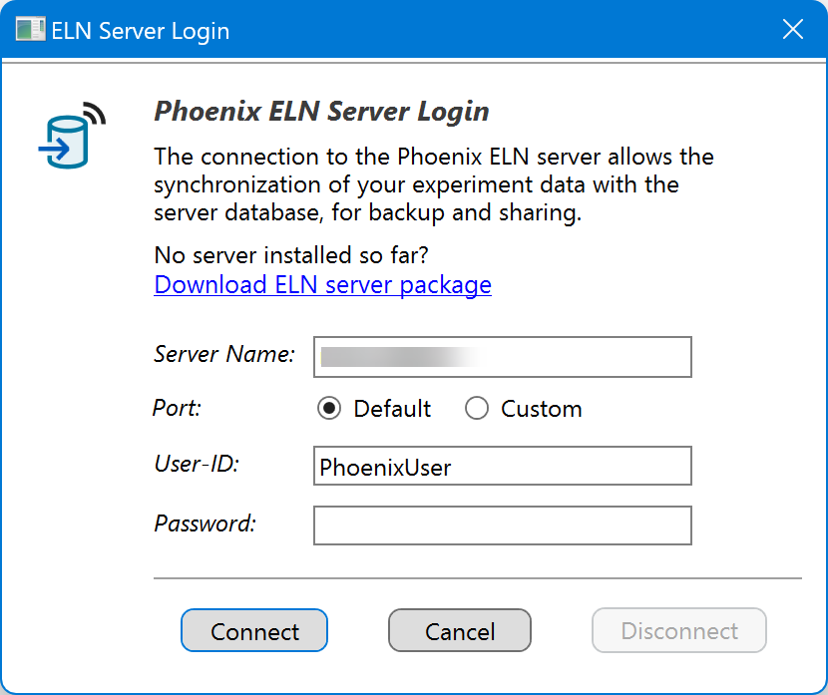Close the ELN Server Login dialog
The width and height of the screenshot is (828, 695).
[x=793, y=30]
